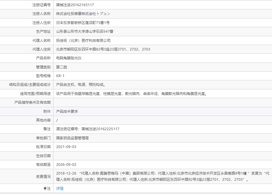Click the 管理类别 label
The image size is (272, 194).
pos(43,67)
